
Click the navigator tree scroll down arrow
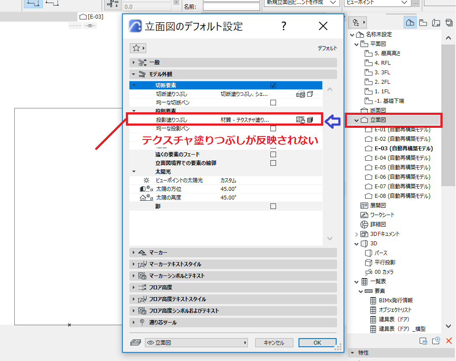(x=449, y=326)
